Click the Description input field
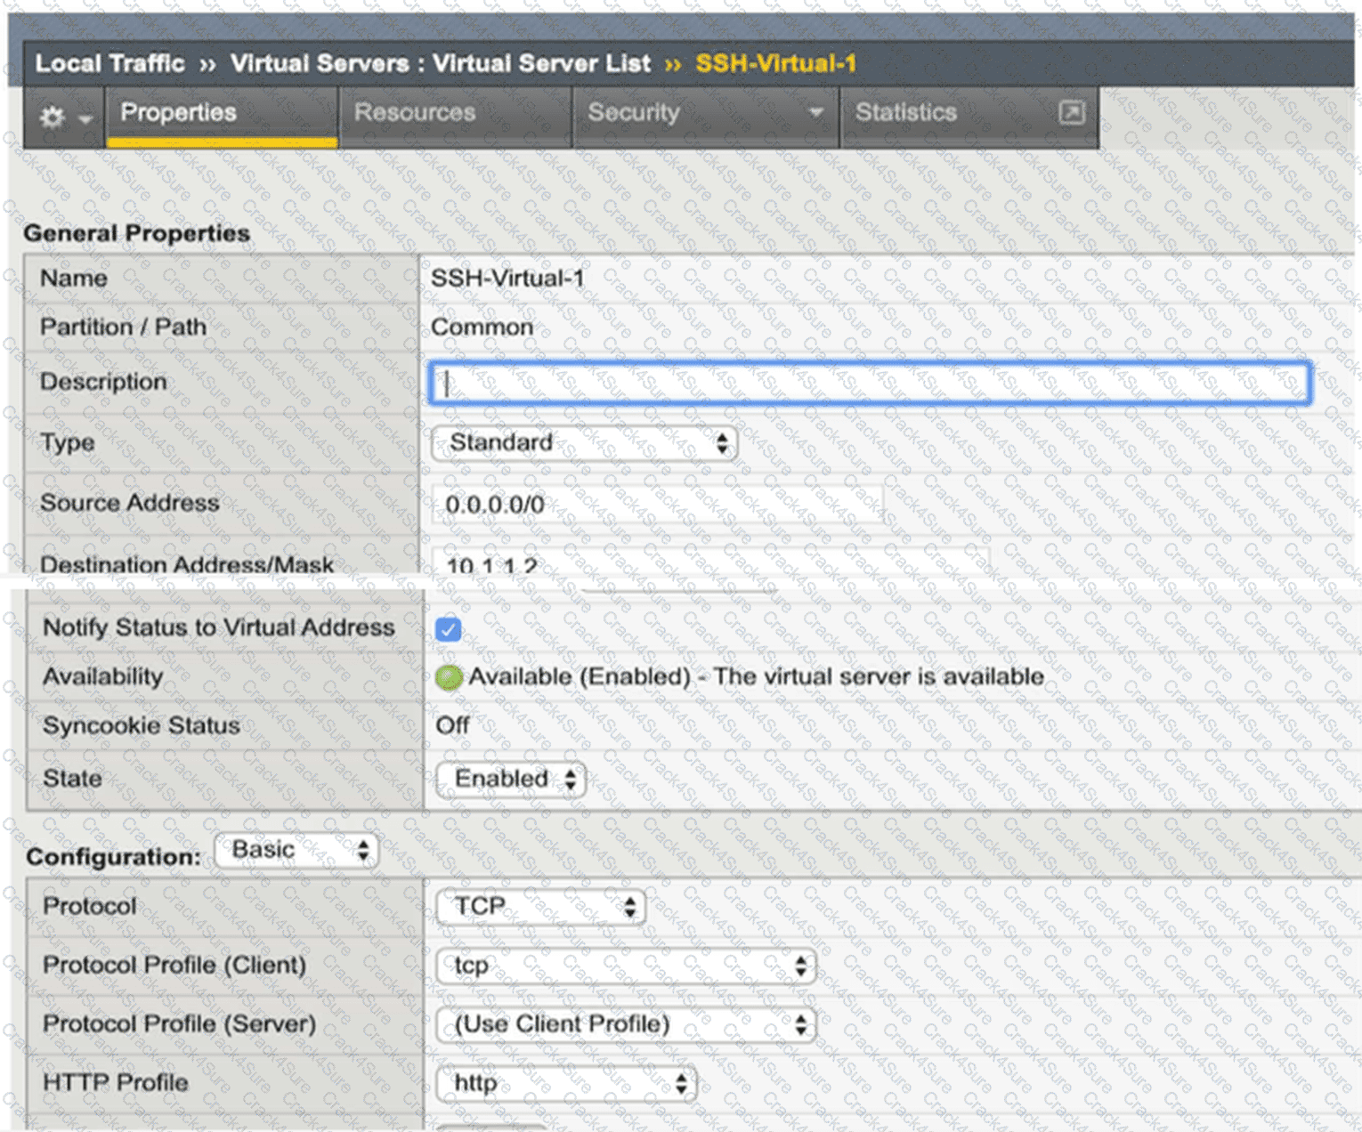1362x1132 pixels. tap(869, 383)
